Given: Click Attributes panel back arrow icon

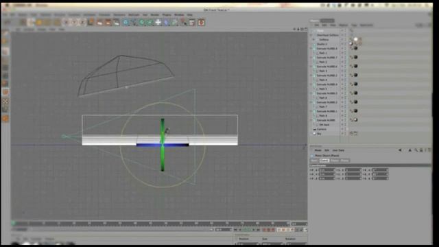Looking at the screenshot, I should pyautogui.click(x=400, y=150).
